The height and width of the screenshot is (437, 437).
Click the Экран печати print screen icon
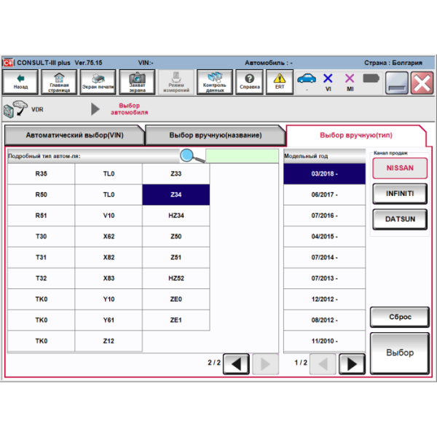point(98,82)
